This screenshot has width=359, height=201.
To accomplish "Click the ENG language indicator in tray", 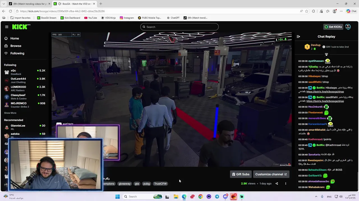I will [x=329, y=197].
